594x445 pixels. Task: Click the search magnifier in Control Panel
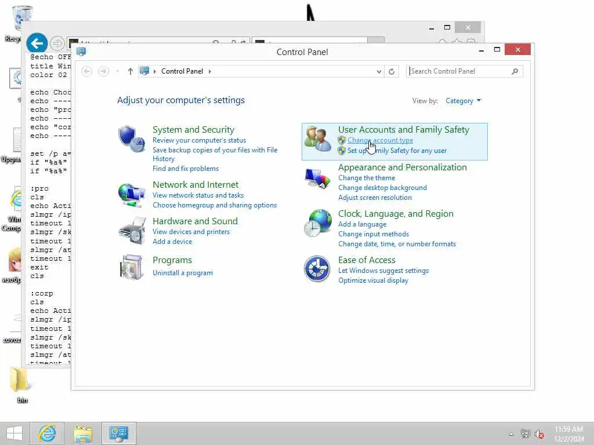point(515,71)
